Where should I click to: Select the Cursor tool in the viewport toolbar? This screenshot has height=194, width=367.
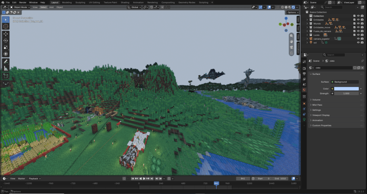coord(6,26)
